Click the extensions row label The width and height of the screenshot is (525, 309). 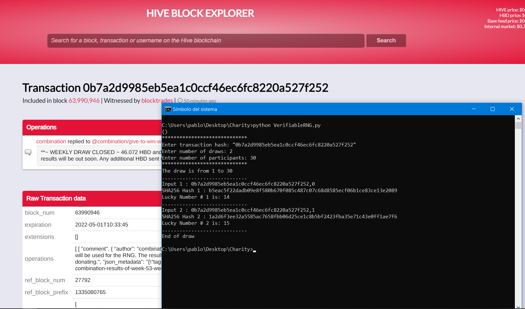40,237
